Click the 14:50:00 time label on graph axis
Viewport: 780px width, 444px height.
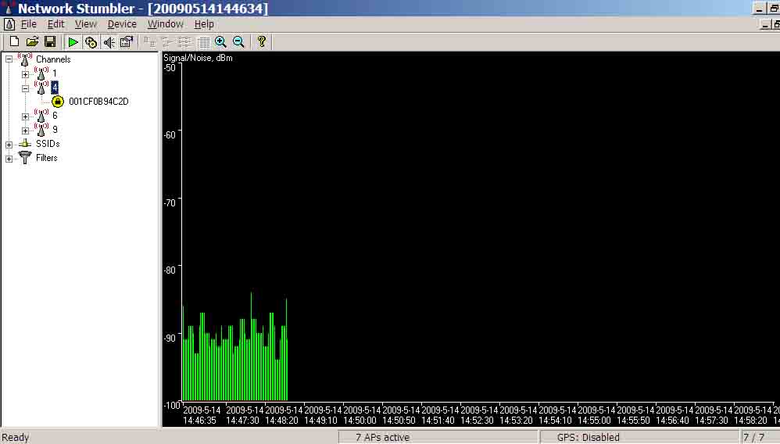pos(360,420)
